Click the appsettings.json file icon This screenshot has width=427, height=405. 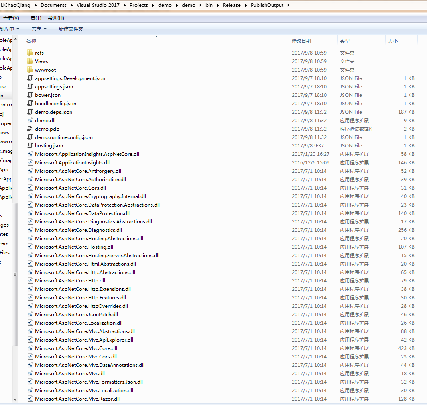[30, 86]
